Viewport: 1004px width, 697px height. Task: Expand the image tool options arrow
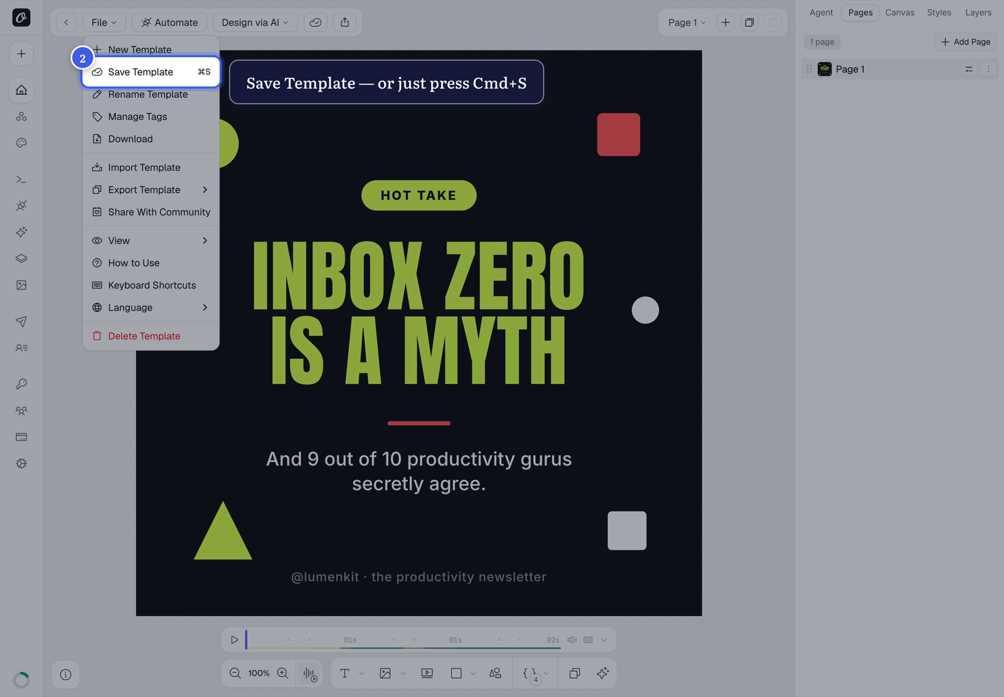[x=403, y=674]
